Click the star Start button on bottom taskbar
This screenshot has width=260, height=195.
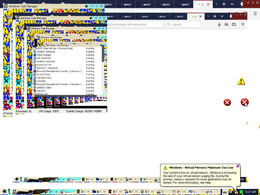click(5, 192)
